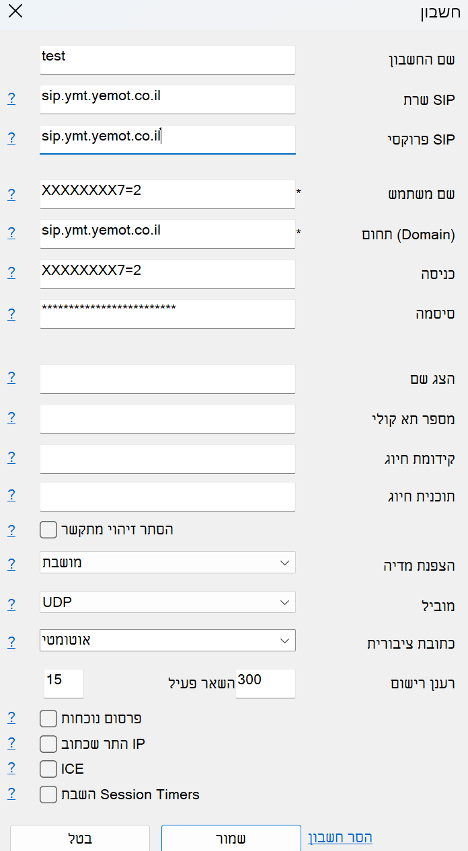Enable השבת Session Timers
468x851 pixels.
pos(48,794)
